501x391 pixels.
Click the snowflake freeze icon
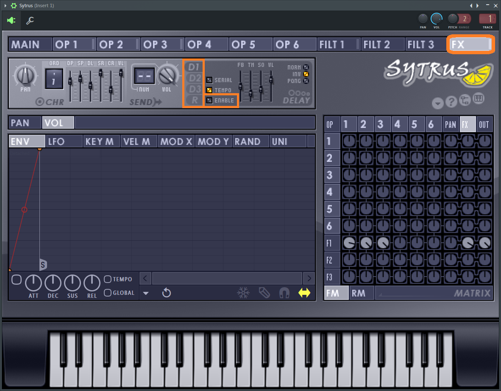[243, 293]
